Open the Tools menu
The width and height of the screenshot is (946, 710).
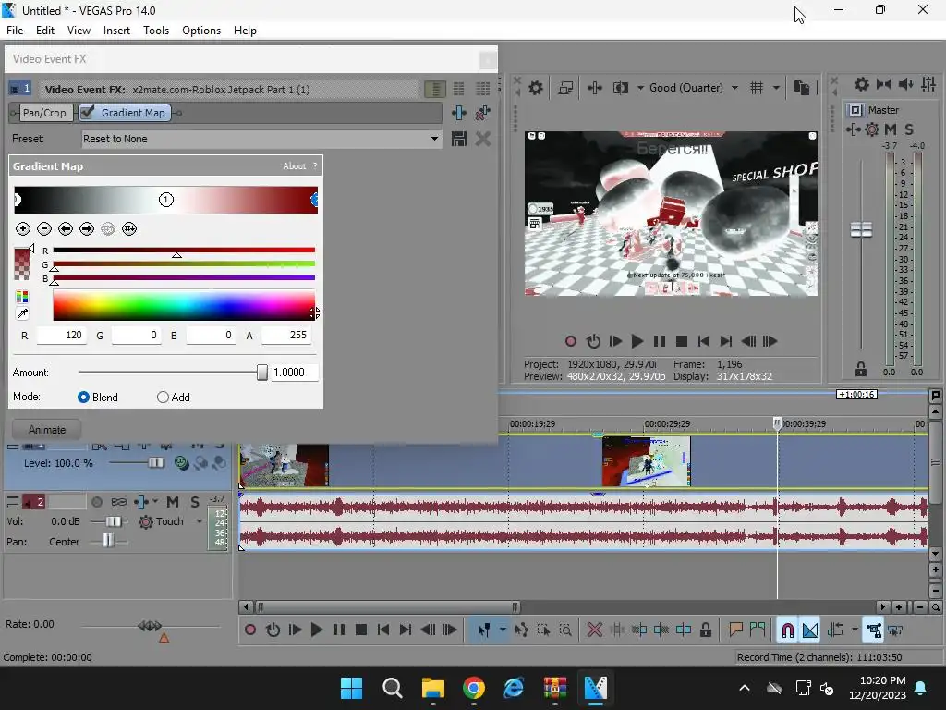click(x=155, y=31)
